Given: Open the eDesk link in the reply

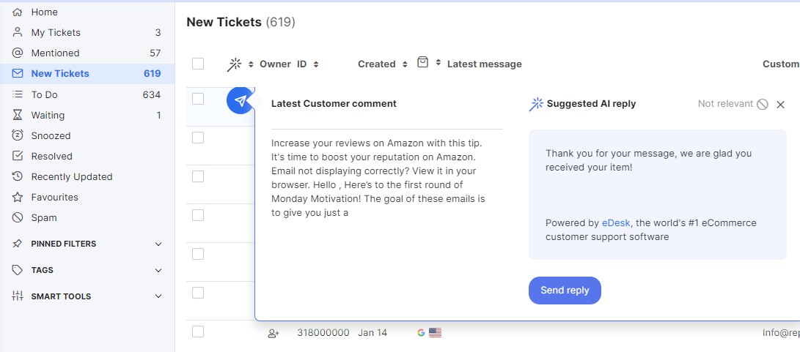Looking at the screenshot, I should coord(616,223).
